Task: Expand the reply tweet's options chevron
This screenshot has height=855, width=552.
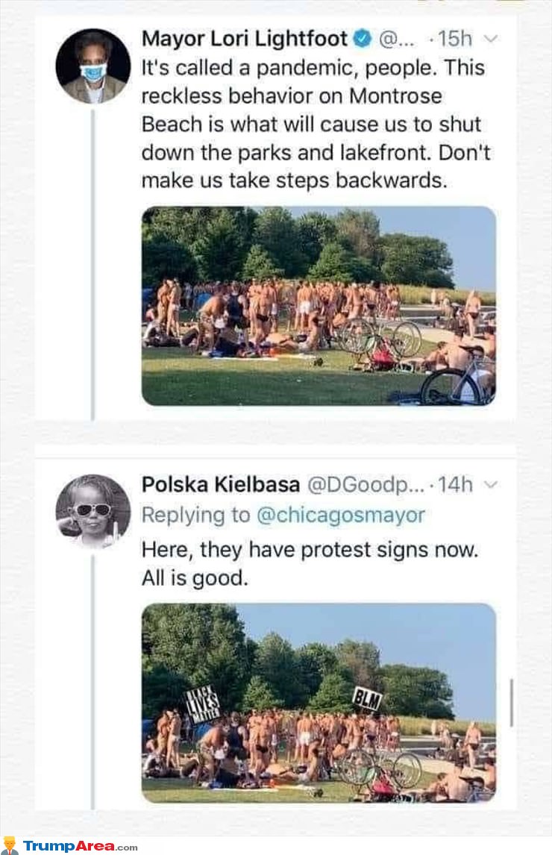Action: 490,484
